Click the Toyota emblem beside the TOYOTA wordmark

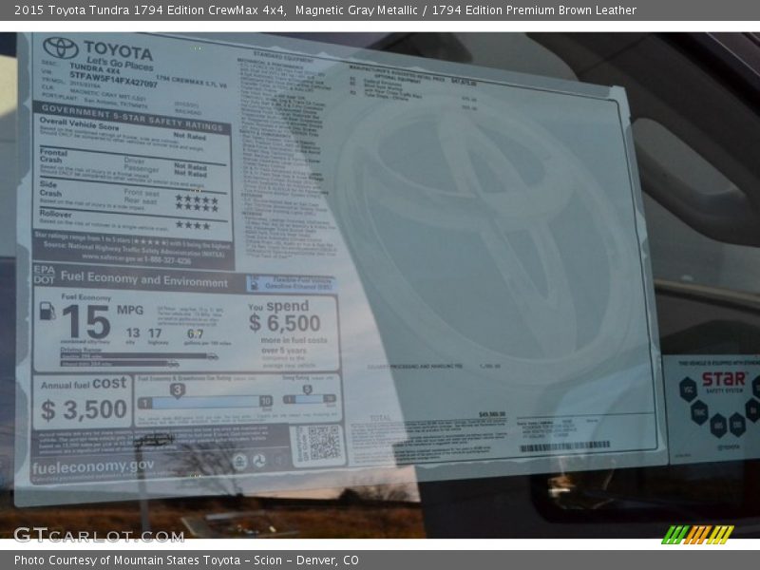pos(61,47)
